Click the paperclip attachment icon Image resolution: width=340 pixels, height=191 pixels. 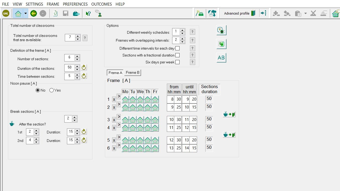click(55, 13)
